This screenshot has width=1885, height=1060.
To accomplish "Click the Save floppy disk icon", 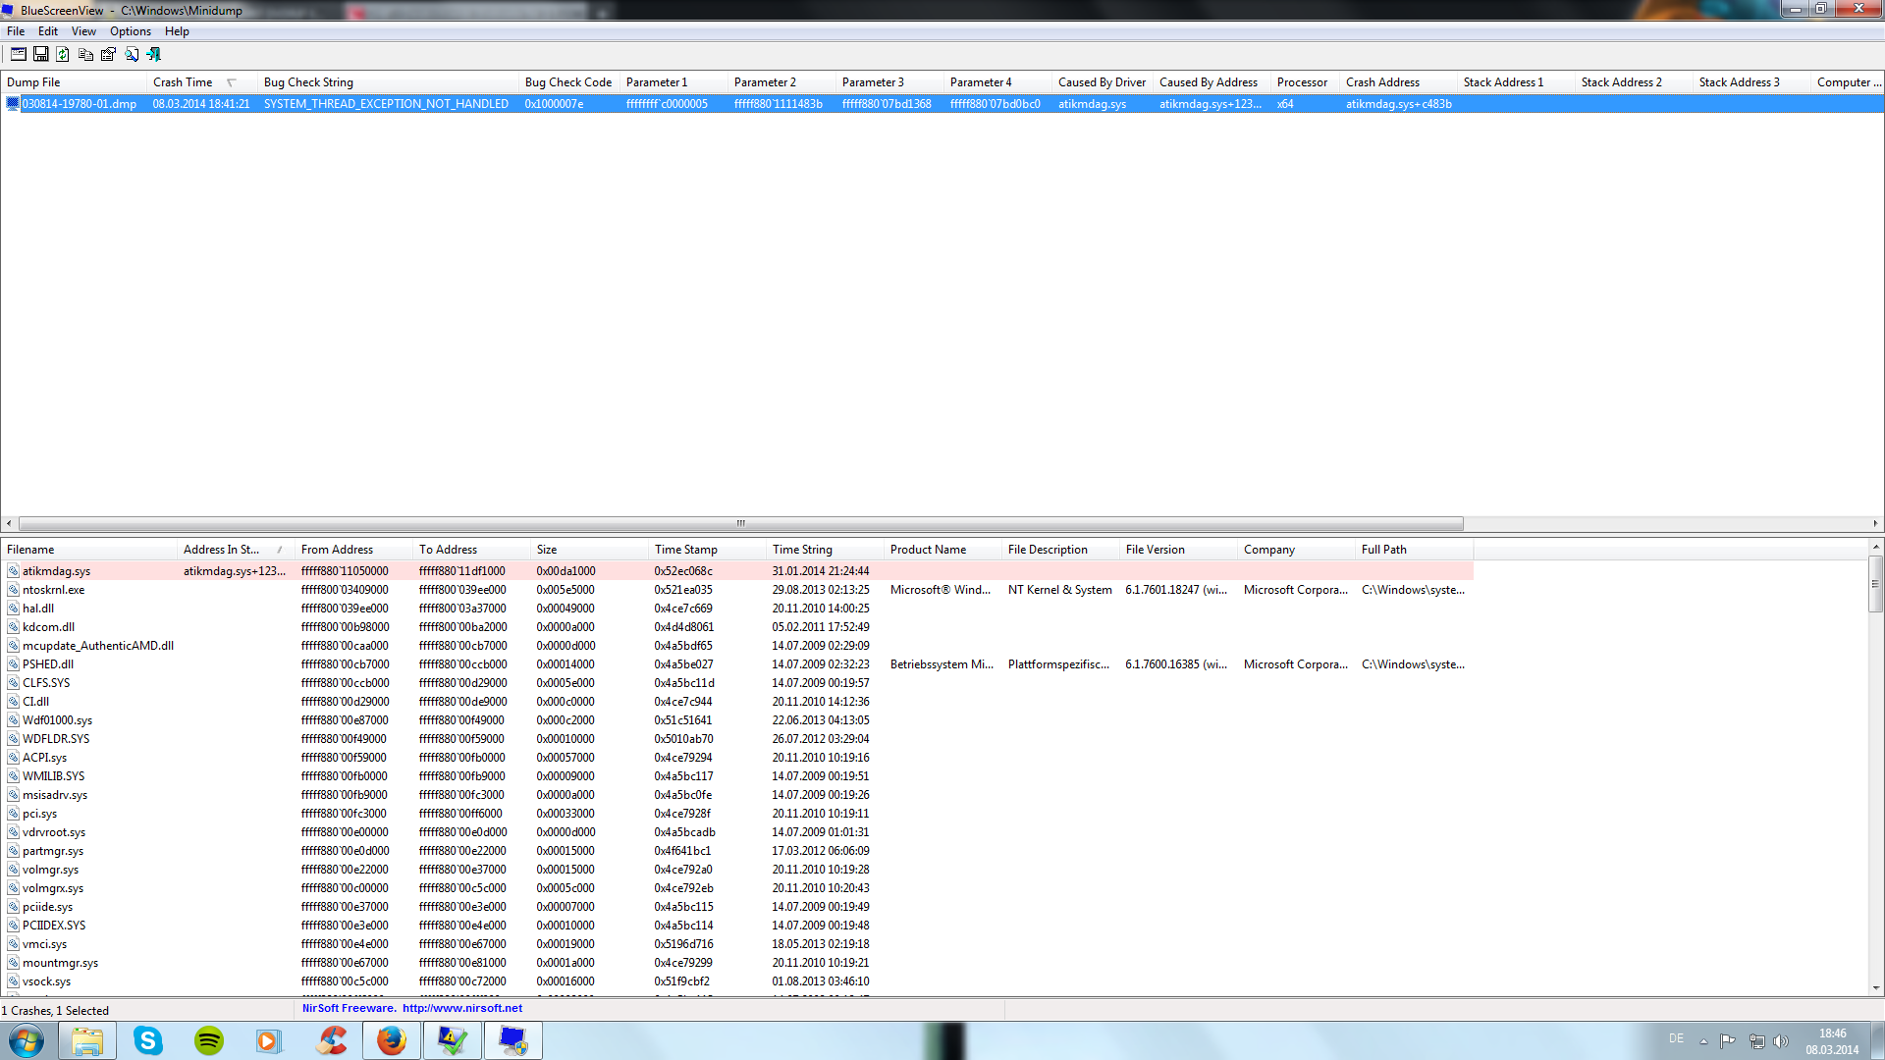I will point(41,55).
